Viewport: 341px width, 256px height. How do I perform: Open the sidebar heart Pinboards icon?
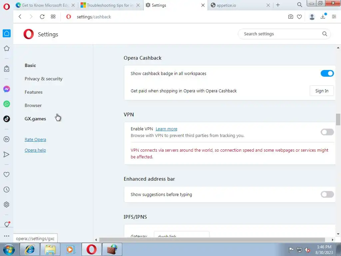click(x=7, y=174)
